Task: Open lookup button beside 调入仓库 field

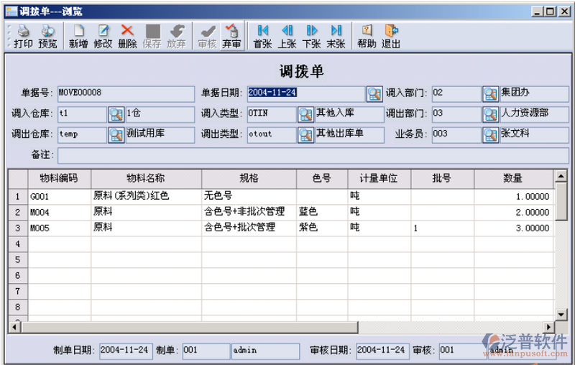Action: pyautogui.click(x=116, y=114)
